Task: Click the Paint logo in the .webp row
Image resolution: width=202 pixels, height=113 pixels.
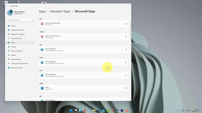Action: 42,88
